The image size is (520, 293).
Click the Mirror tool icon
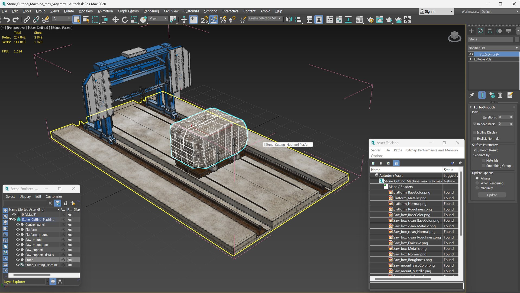[x=289, y=20]
